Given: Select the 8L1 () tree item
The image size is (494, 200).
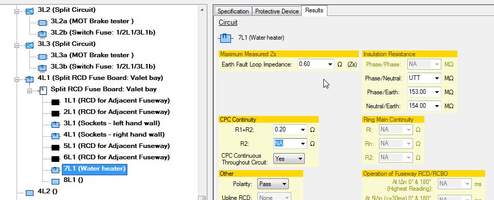Looking at the screenshot, I should [73, 180].
